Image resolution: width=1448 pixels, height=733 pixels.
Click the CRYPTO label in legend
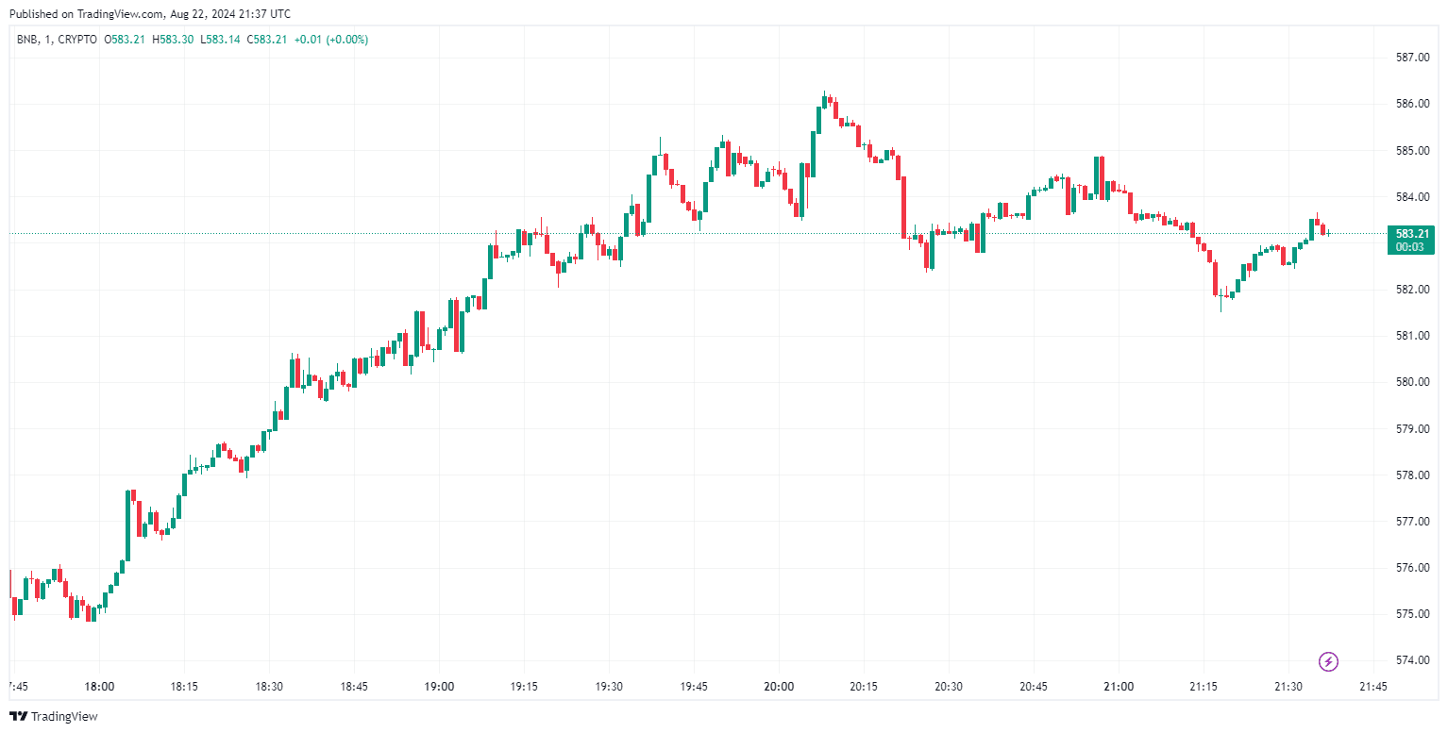[76, 40]
